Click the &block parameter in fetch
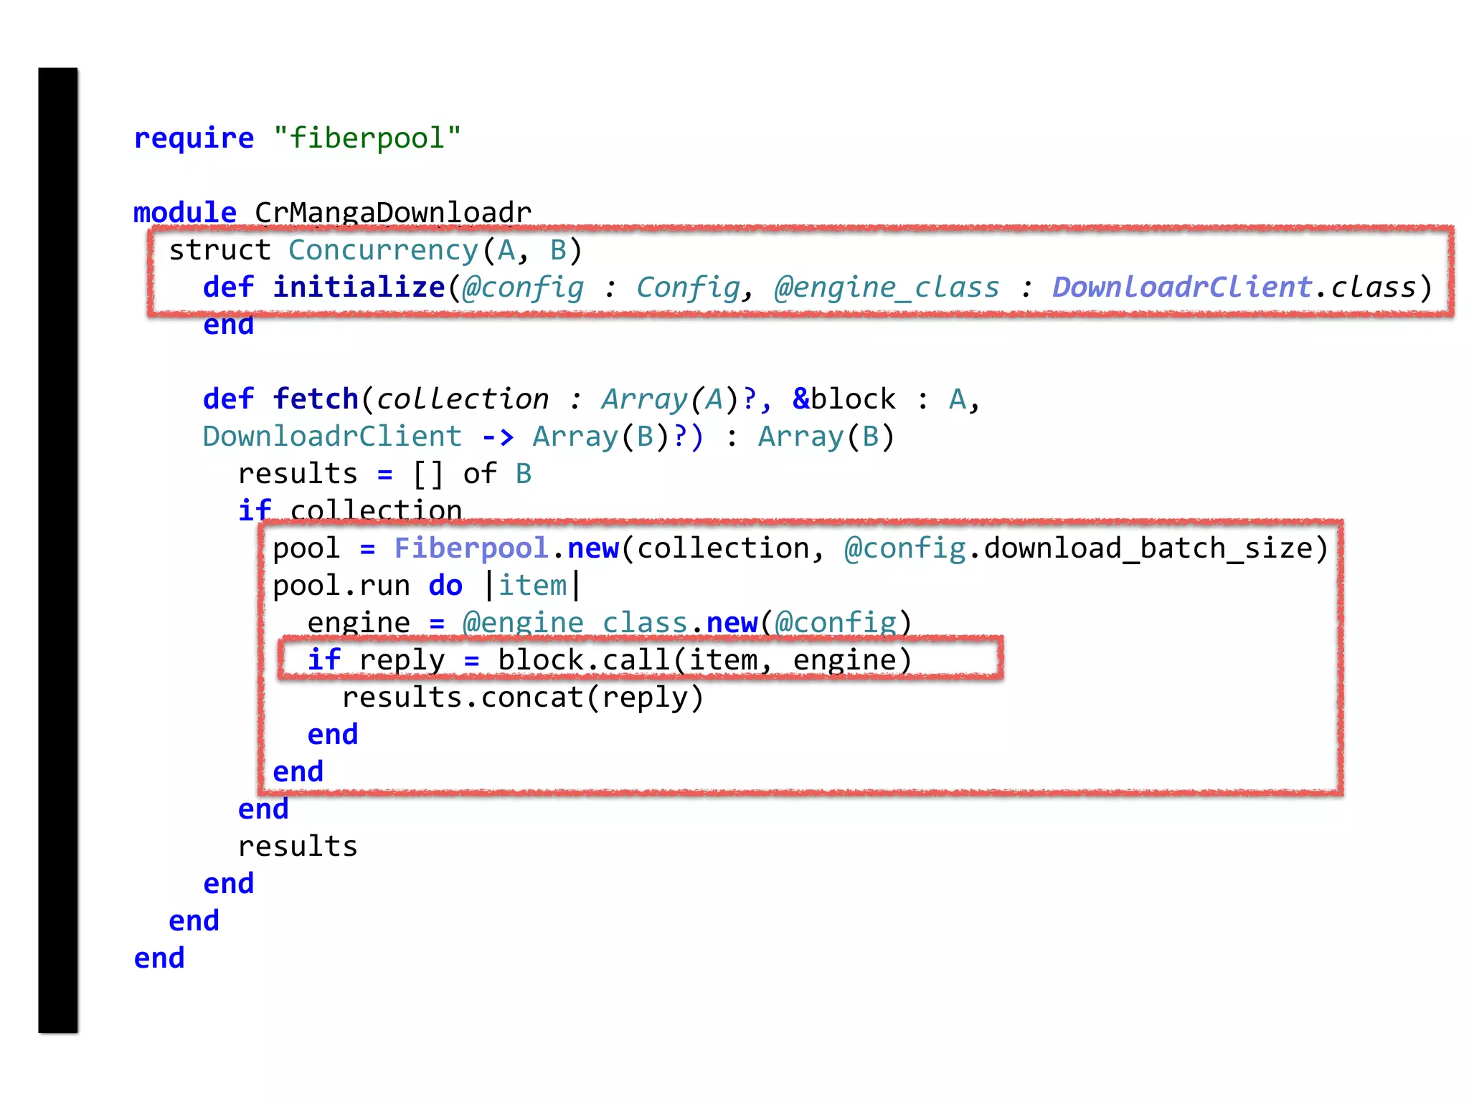The height and width of the screenshot is (1101, 1469). pyautogui.click(x=844, y=399)
